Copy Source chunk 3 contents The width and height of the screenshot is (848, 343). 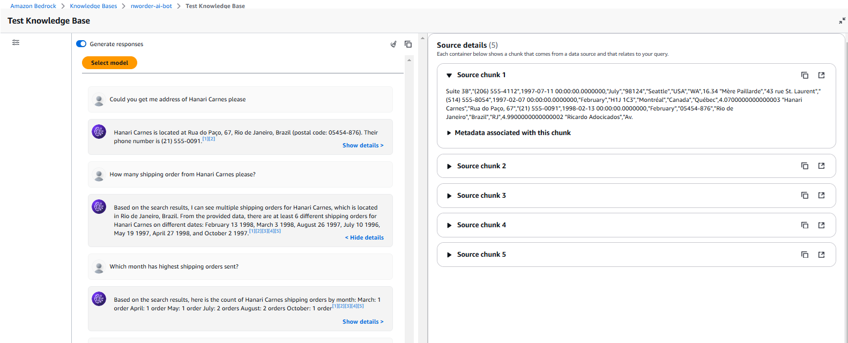pos(805,196)
